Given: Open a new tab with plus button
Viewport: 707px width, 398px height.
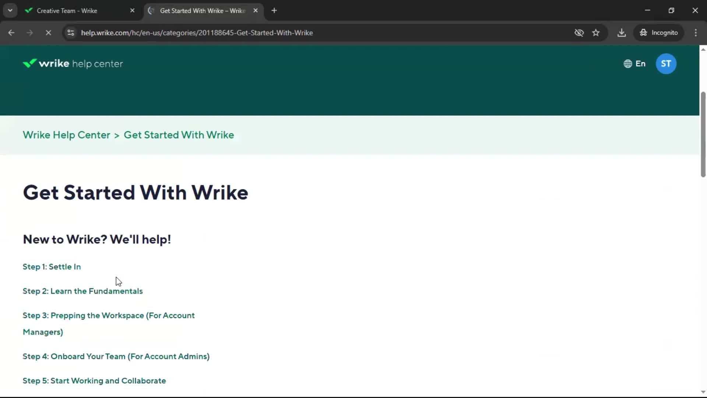Looking at the screenshot, I should point(274,11).
